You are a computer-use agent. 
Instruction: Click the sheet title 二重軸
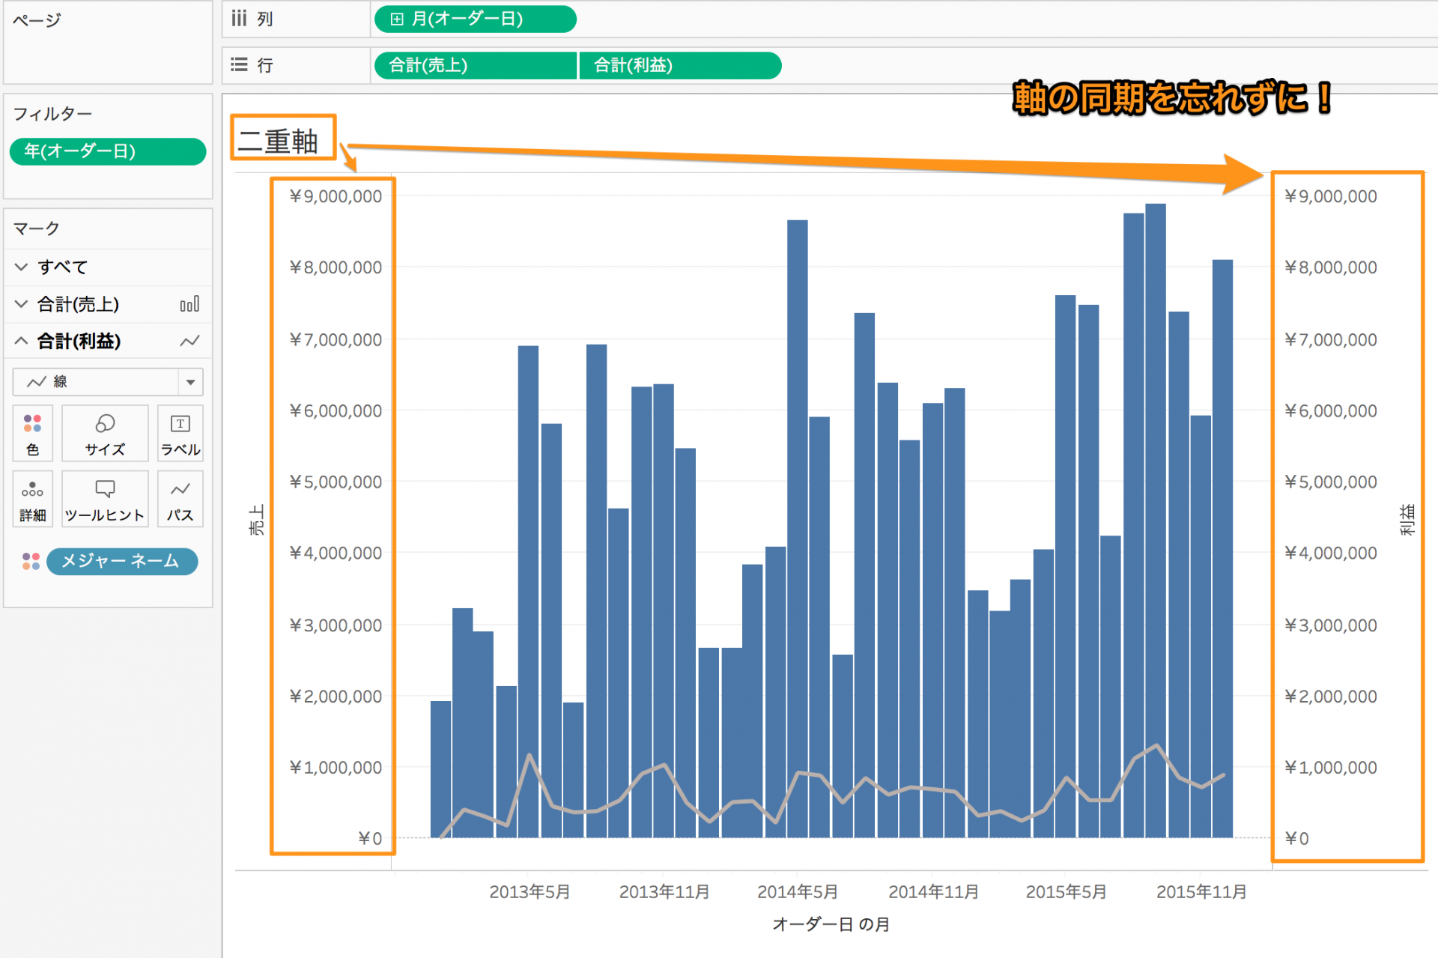[279, 142]
